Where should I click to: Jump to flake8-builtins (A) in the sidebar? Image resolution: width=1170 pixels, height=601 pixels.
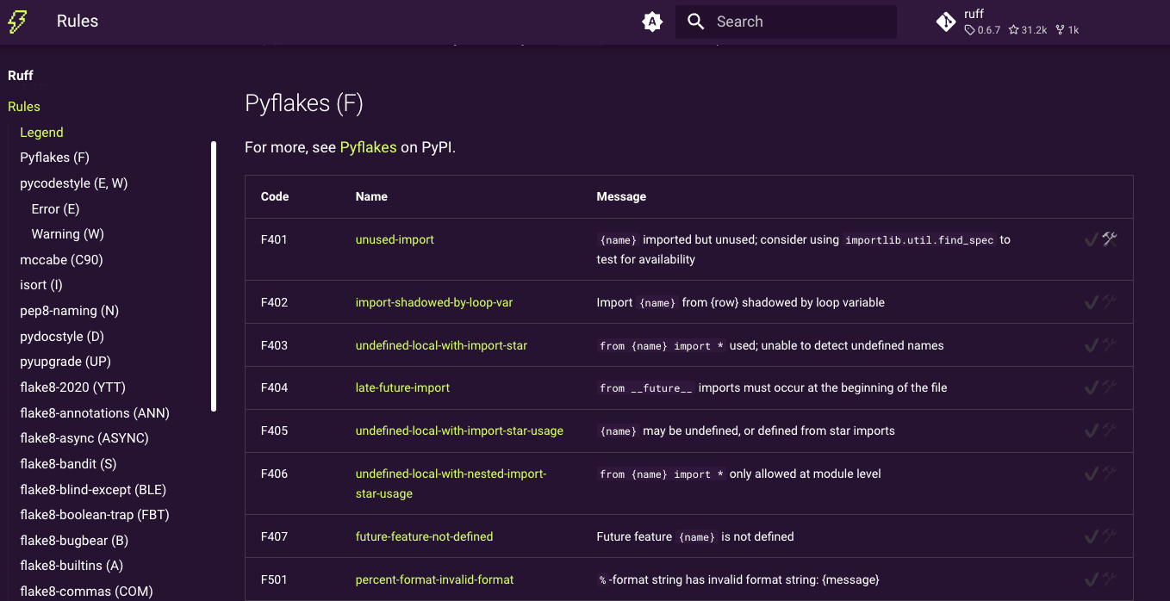(72, 567)
